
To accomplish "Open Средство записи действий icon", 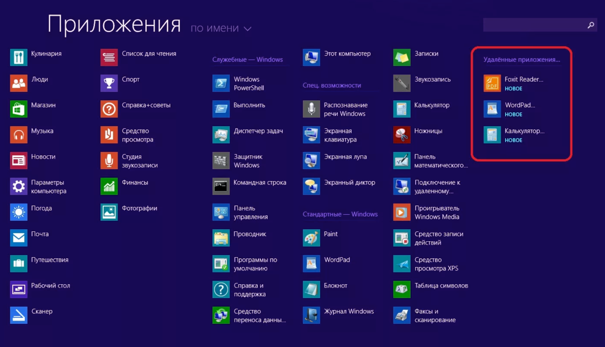I will [x=402, y=238].
